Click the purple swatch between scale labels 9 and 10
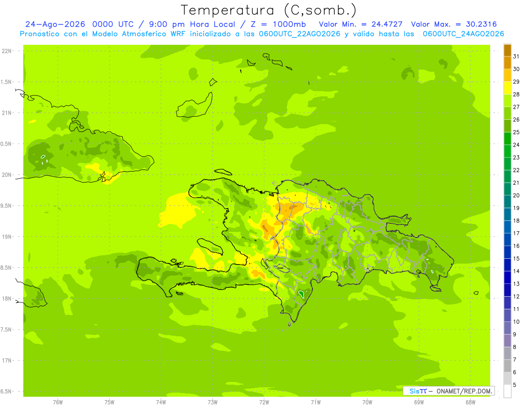528x408 pixels. tap(507, 328)
